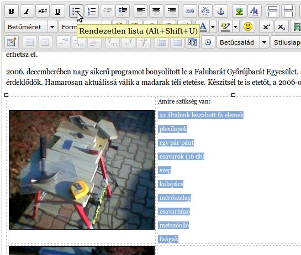Increase indent of selected text
301x255 pixels.
tap(123, 11)
